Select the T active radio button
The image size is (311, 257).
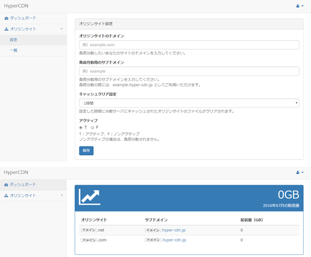coord(81,127)
